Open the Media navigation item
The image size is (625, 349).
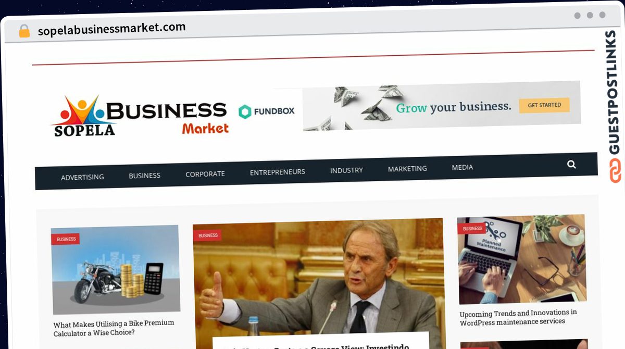463,167
